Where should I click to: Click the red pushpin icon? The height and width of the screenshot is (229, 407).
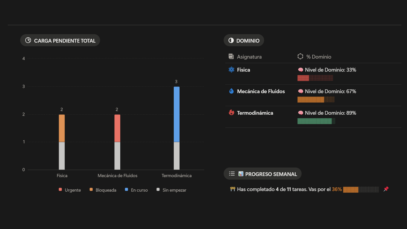coord(386,189)
